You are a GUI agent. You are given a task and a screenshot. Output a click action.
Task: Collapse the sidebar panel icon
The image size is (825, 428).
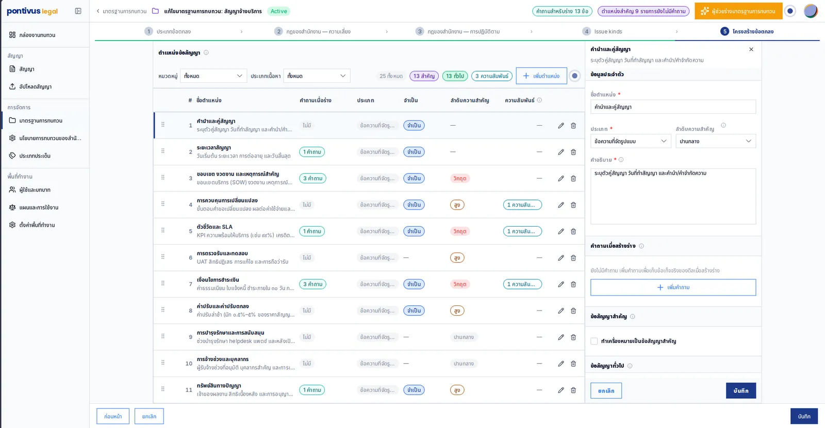pos(78,11)
